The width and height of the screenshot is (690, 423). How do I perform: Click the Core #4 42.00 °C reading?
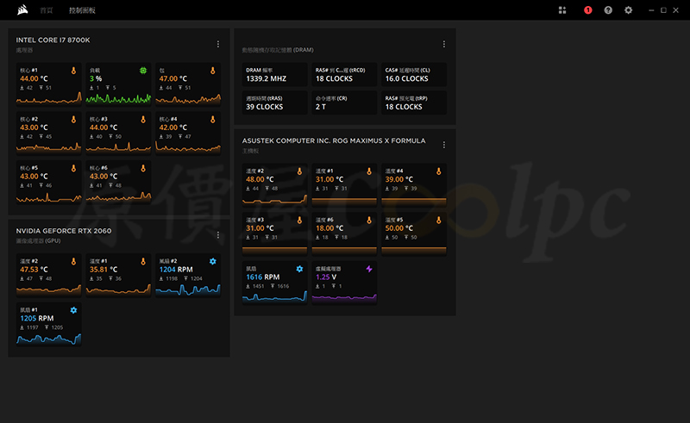tap(173, 128)
